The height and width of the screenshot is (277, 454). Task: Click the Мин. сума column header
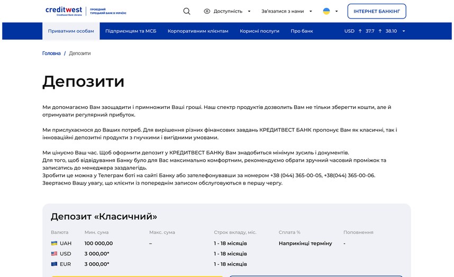click(96, 232)
